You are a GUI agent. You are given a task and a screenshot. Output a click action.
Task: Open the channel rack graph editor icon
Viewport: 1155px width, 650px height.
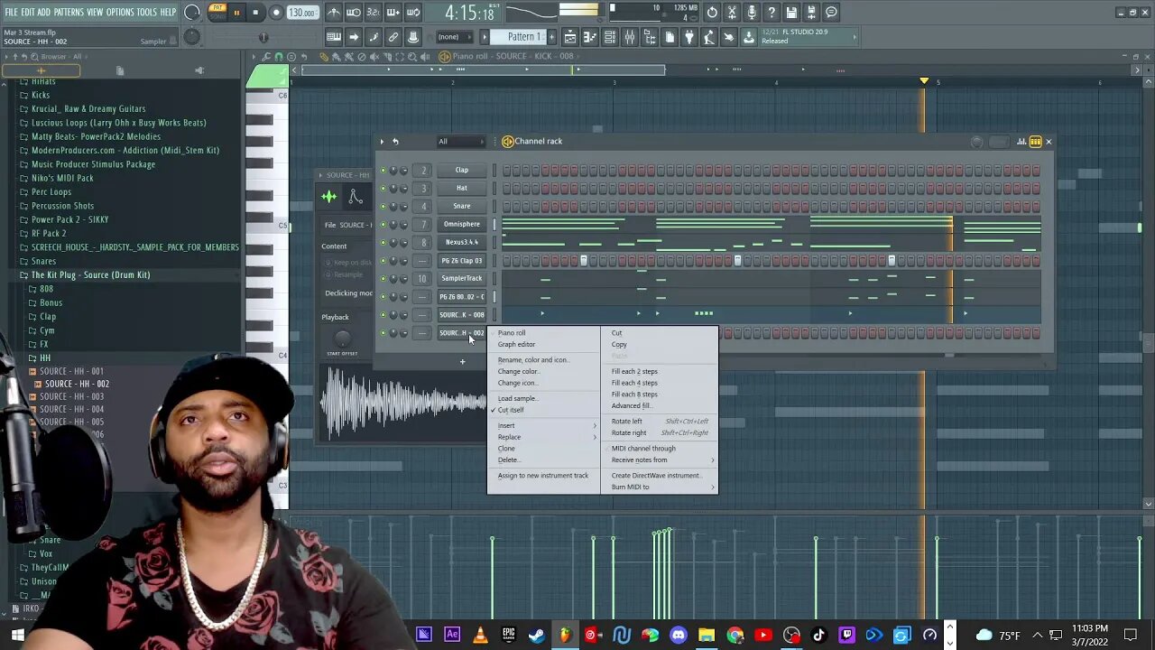point(1021,142)
